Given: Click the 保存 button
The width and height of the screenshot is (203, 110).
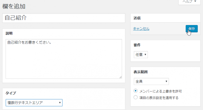Looking at the screenshot, I should coord(191,29).
